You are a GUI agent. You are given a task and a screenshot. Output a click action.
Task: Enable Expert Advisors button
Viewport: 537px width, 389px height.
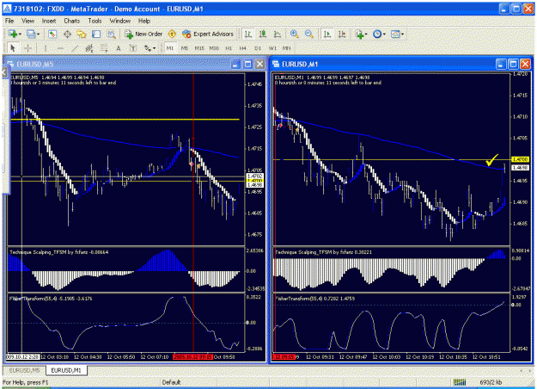click(x=208, y=34)
